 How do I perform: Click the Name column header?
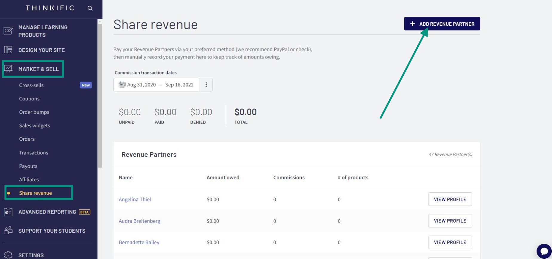(x=126, y=177)
